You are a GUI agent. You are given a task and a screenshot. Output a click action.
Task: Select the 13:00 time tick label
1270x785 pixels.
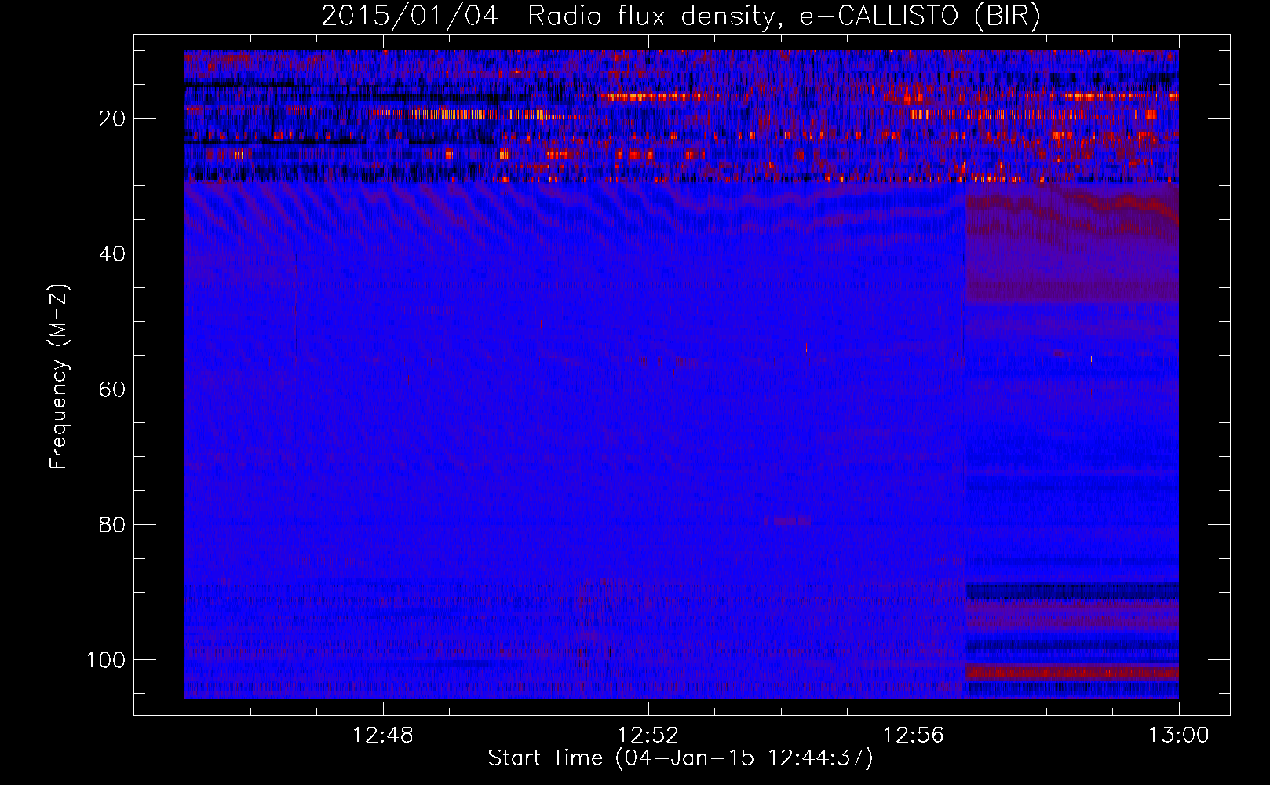click(x=1179, y=736)
